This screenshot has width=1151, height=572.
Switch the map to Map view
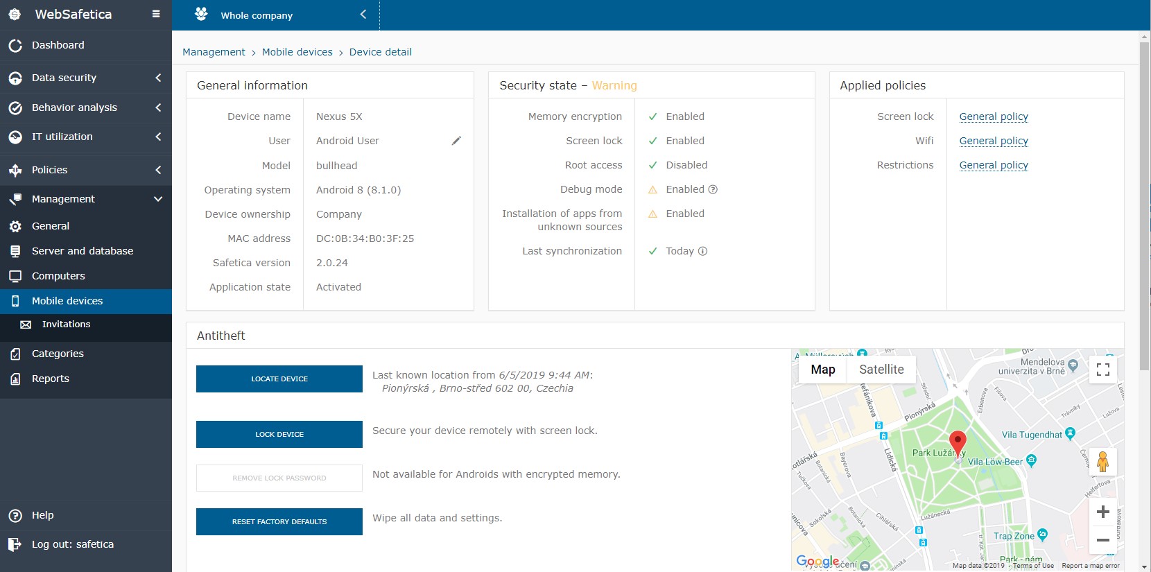coord(823,370)
